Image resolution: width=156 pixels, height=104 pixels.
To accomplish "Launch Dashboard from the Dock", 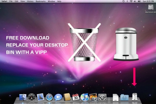I will 31,97.
